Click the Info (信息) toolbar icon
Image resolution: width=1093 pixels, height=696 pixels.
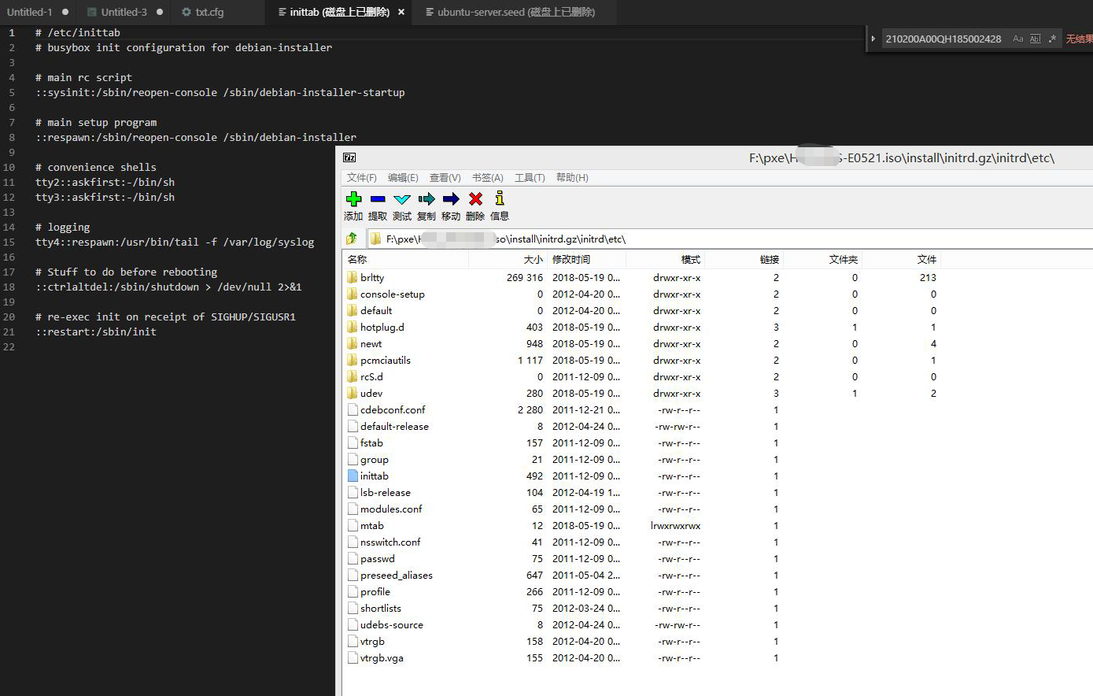point(500,199)
